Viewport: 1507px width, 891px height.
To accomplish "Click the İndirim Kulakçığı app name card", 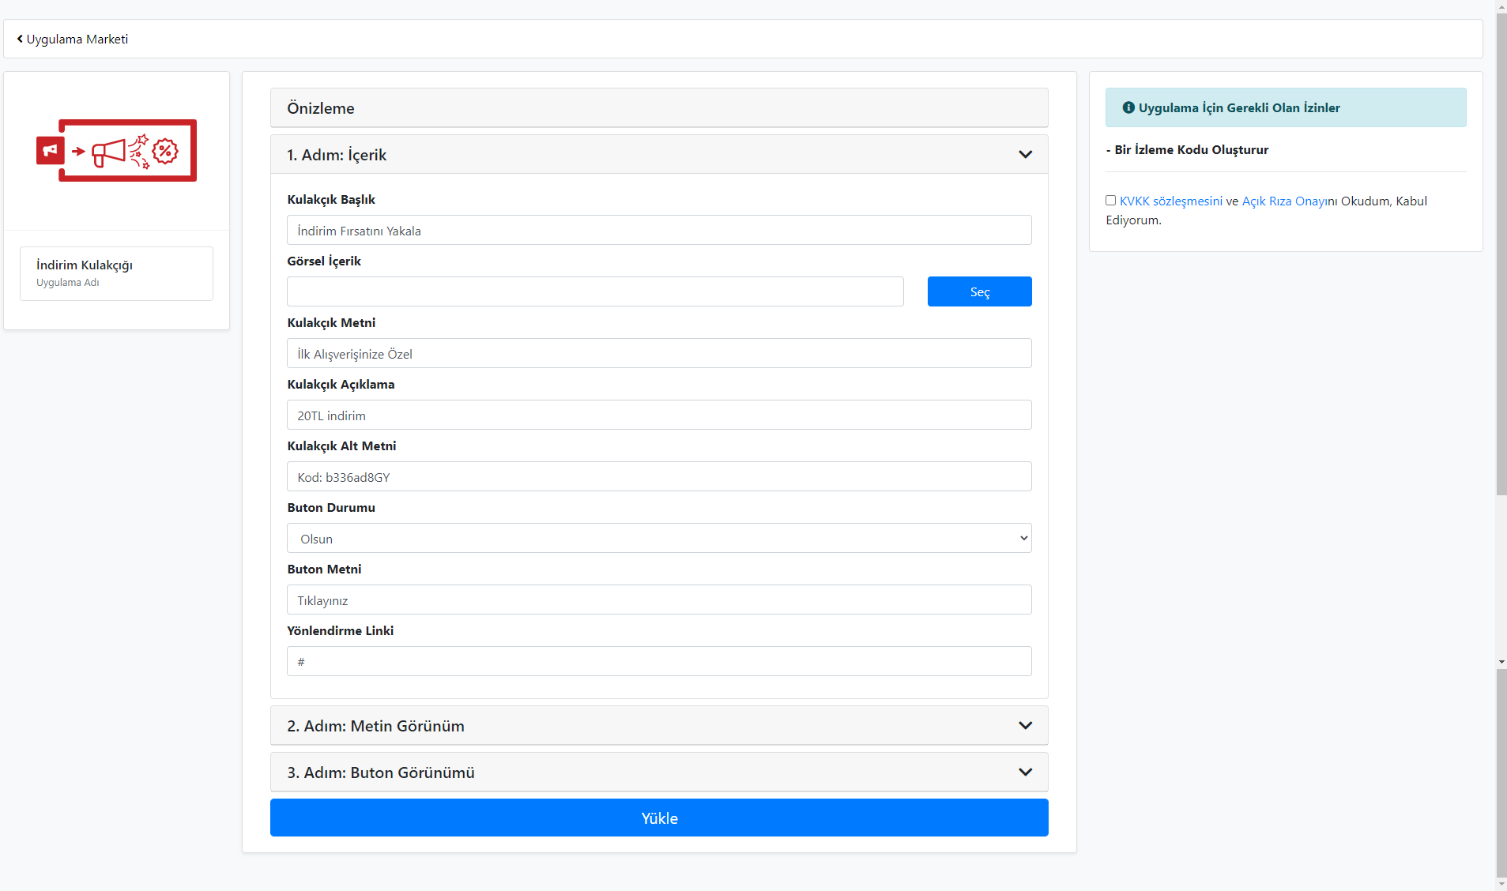I will [x=116, y=273].
